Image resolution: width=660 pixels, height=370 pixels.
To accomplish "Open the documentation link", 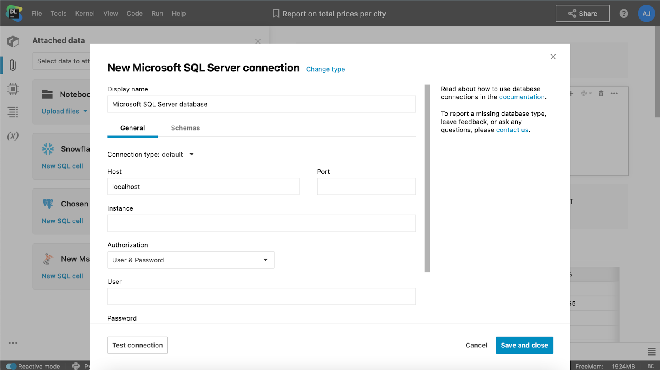I will pos(522,97).
